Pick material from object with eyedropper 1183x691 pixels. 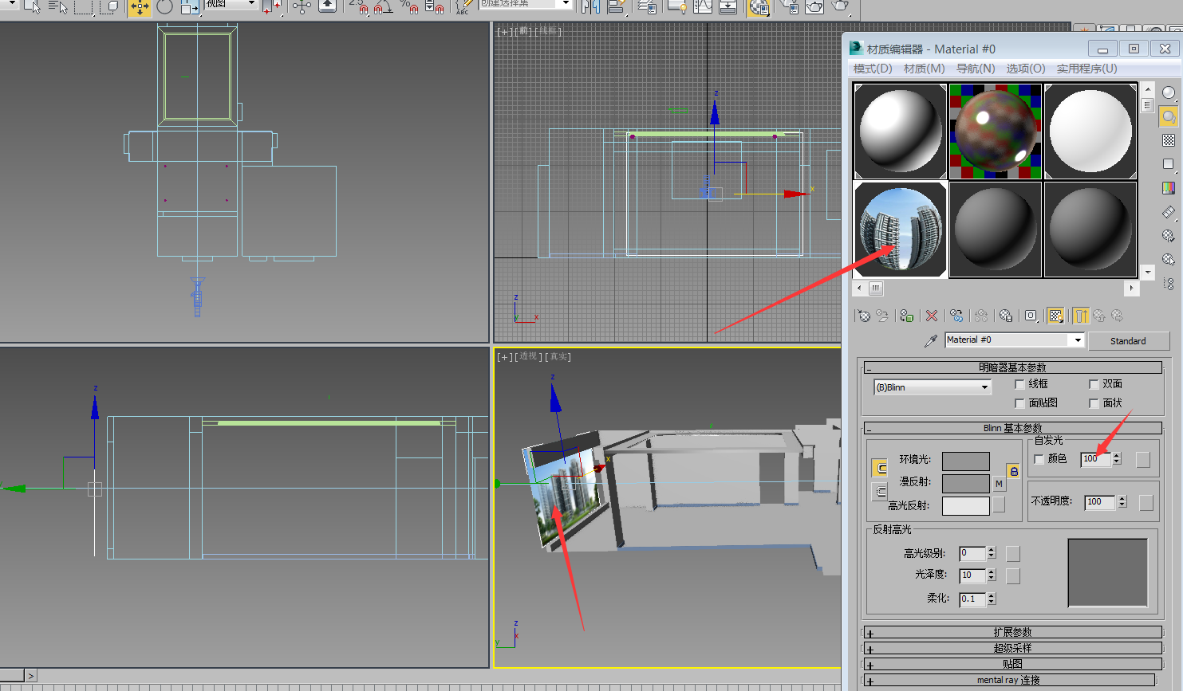(930, 340)
